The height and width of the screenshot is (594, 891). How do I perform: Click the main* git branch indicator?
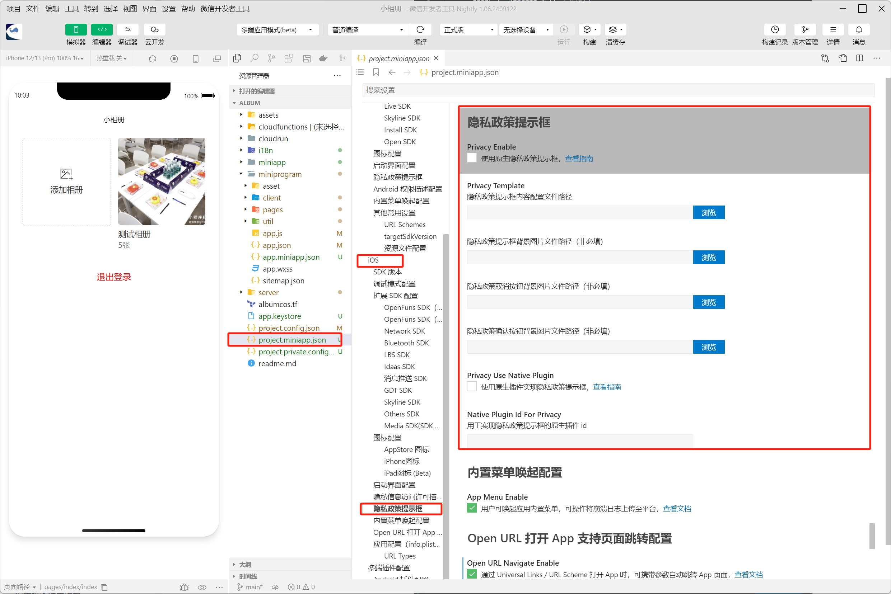[x=249, y=587]
